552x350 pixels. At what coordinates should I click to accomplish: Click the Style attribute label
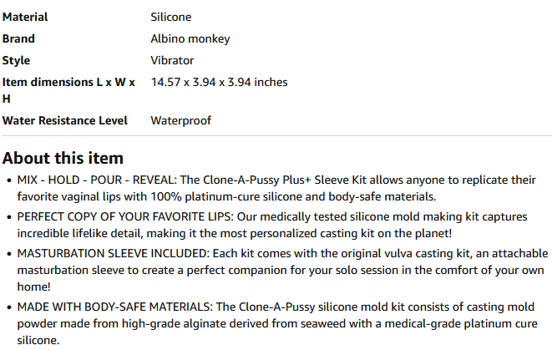coord(17,60)
